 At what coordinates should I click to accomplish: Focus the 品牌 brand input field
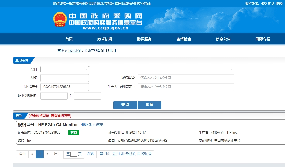[x=65, y=78]
